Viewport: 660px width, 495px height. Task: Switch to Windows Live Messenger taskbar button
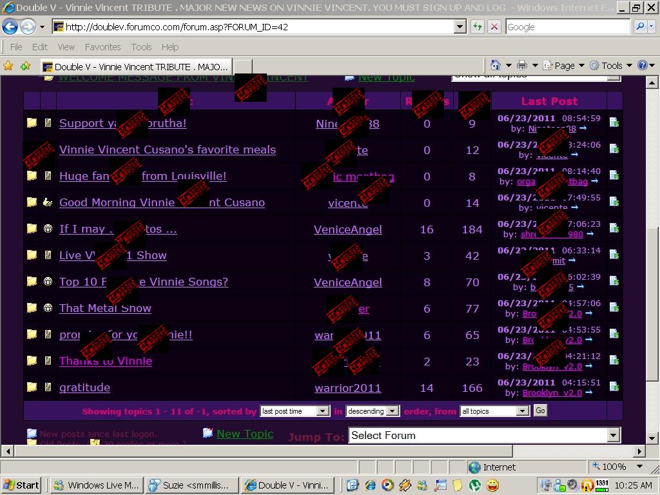(97, 485)
